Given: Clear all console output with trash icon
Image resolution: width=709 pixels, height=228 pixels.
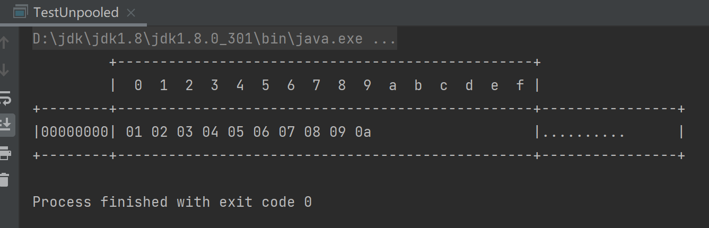Looking at the screenshot, I should 5,179.
